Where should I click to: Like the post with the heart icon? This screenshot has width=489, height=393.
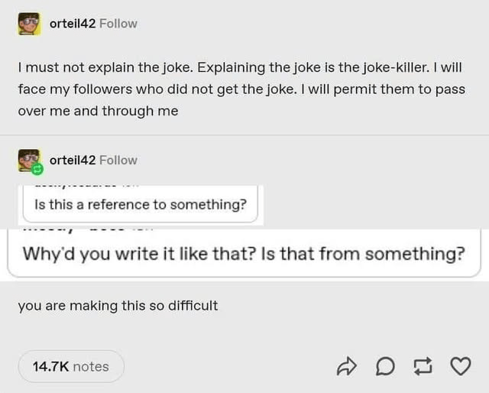[x=461, y=367]
